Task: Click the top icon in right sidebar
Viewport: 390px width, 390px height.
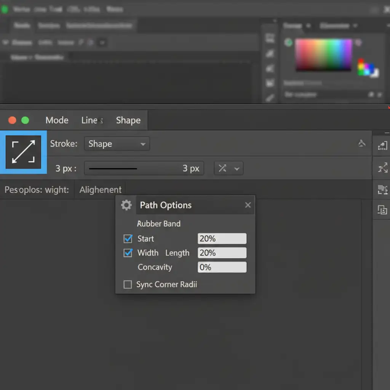Action: pos(382,145)
